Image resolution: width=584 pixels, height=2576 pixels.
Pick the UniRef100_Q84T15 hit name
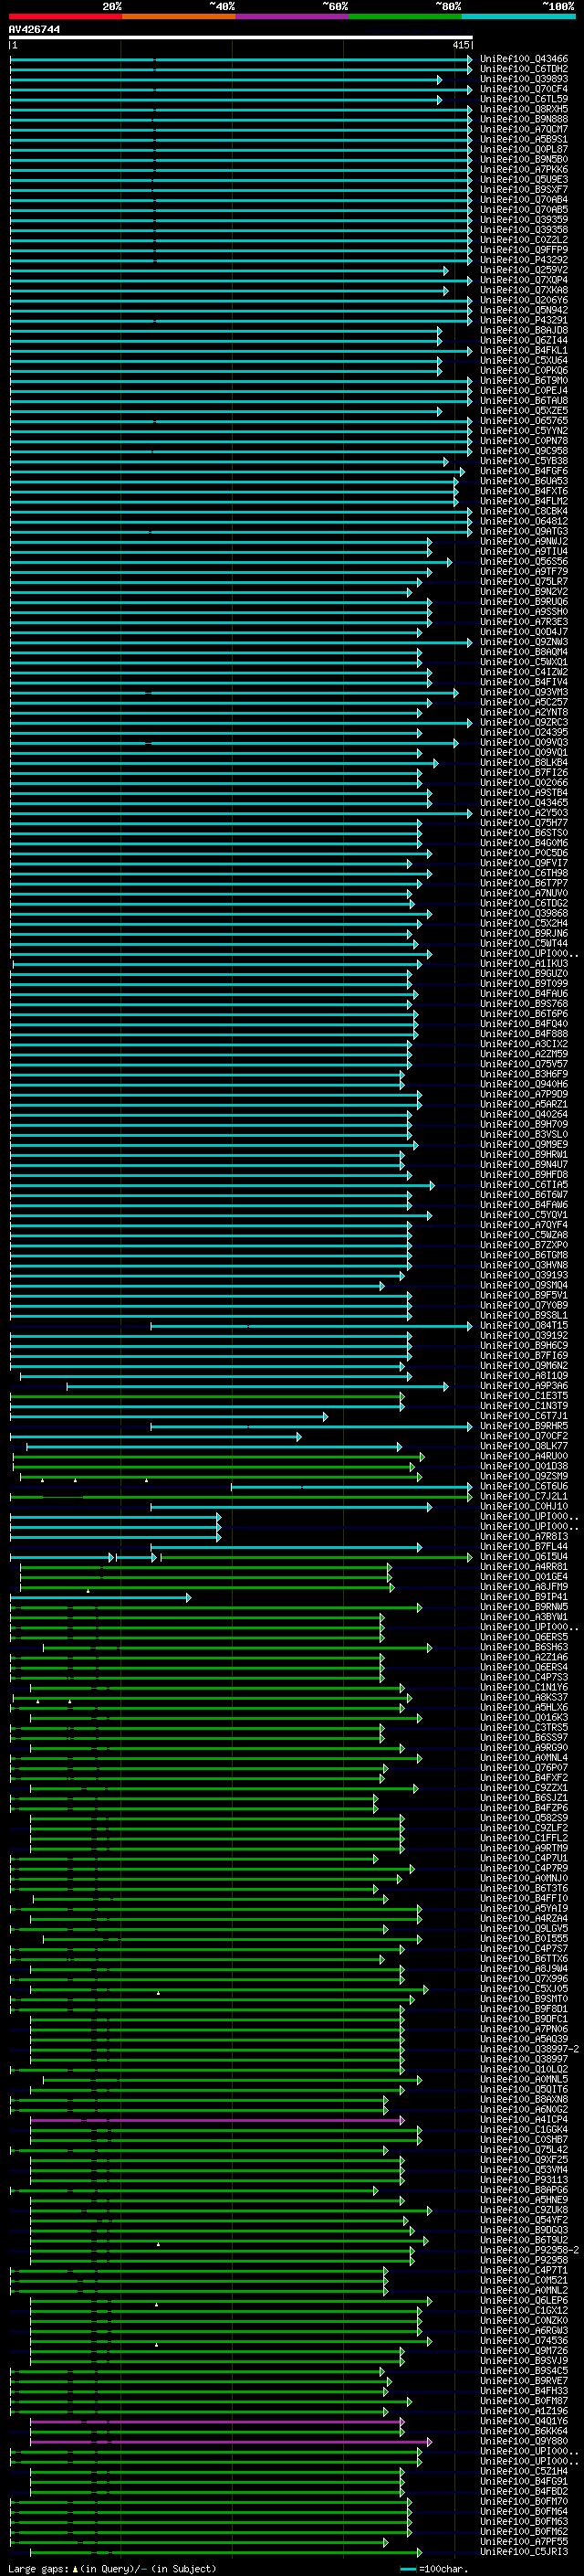524,1325
